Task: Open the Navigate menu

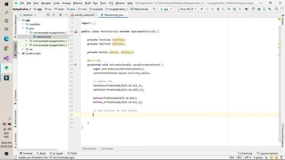Action: pos(46,3)
